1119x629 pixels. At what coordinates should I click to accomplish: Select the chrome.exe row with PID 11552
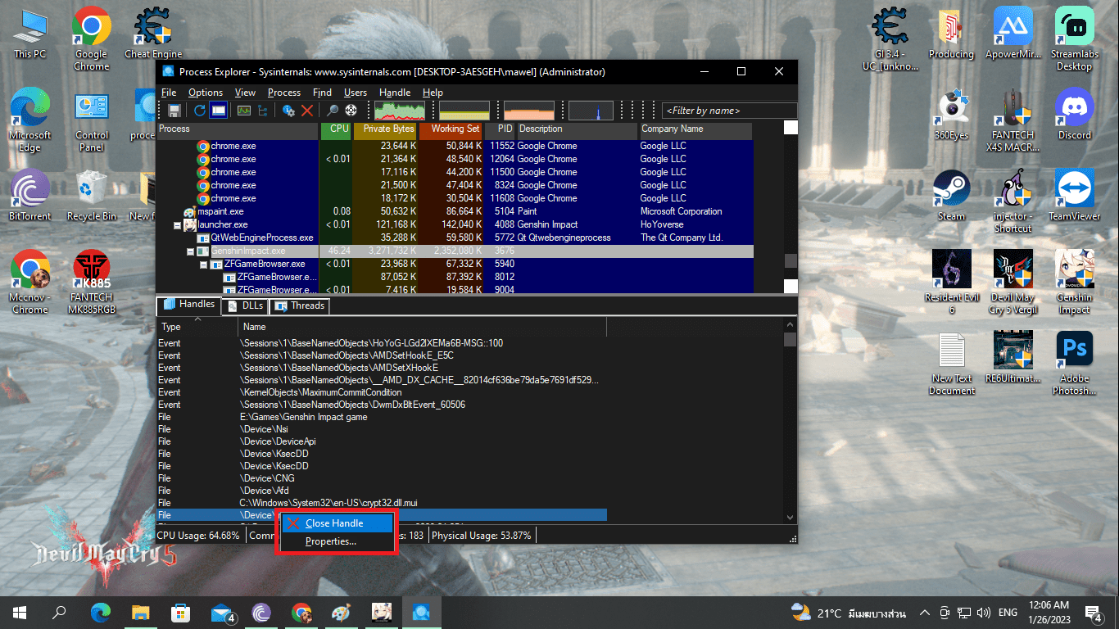(455, 146)
